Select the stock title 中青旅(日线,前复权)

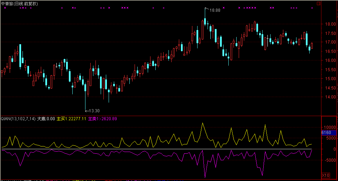[20, 3]
